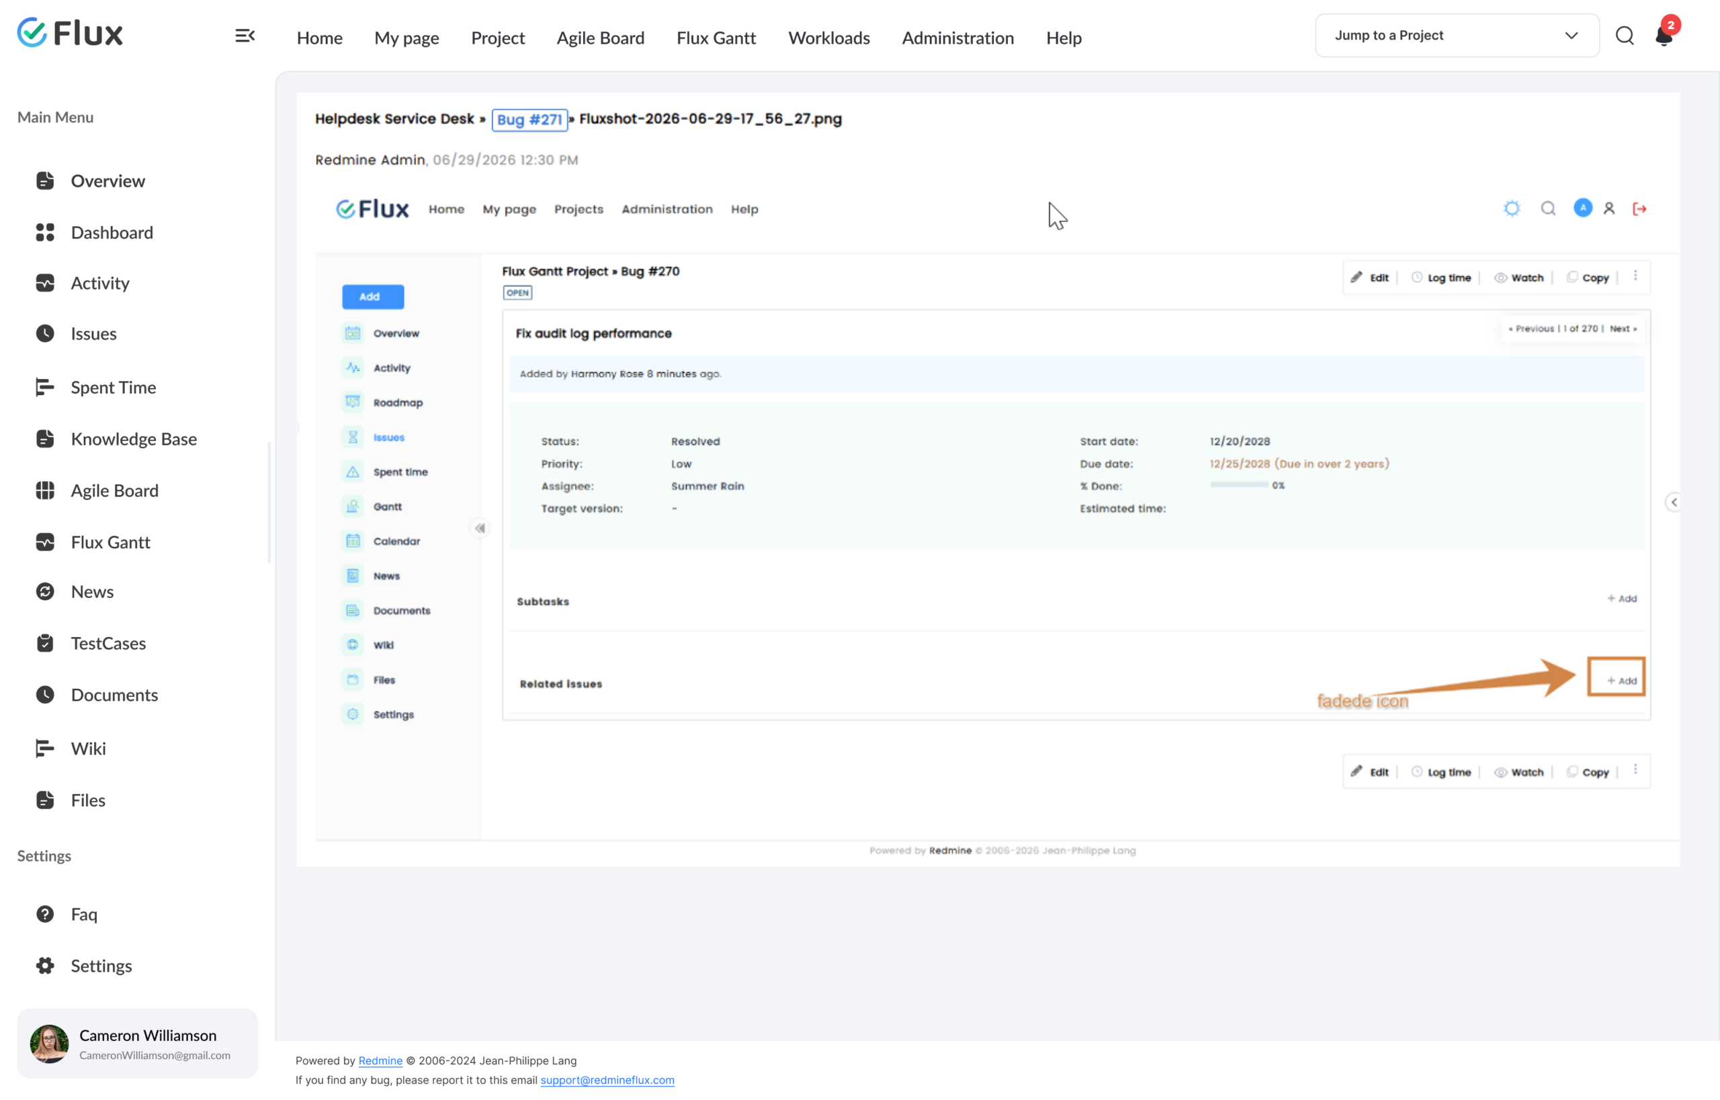This screenshot has width=1720, height=1100.
Task: Collapse the sidebar with the hamburger icon
Action: click(245, 36)
